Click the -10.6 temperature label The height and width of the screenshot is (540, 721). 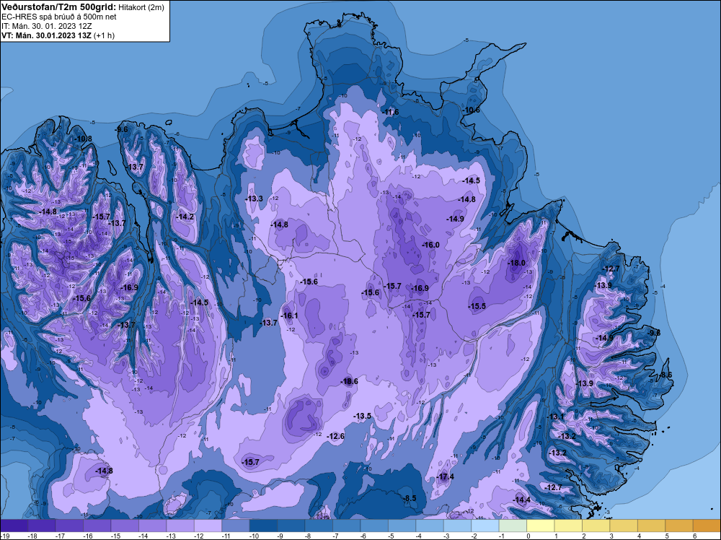point(471,110)
